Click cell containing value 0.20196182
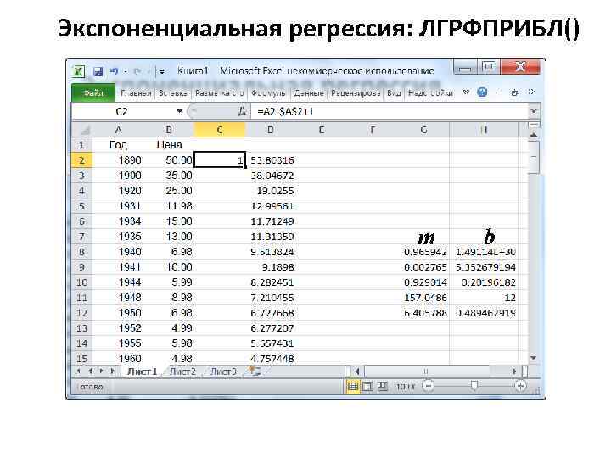 click(x=484, y=282)
